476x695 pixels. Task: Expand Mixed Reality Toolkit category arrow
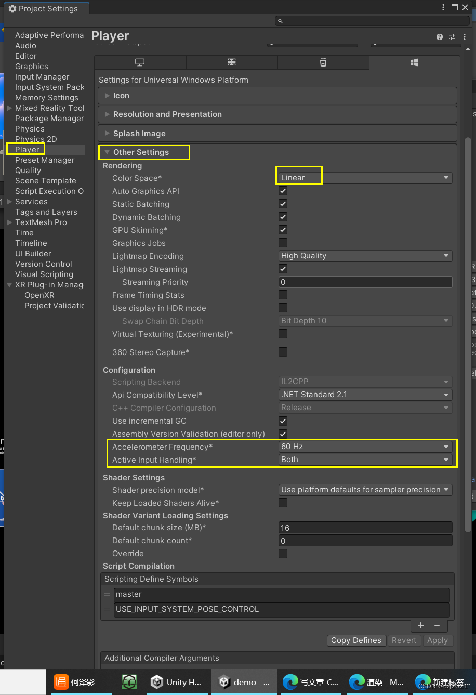(x=9, y=108)
